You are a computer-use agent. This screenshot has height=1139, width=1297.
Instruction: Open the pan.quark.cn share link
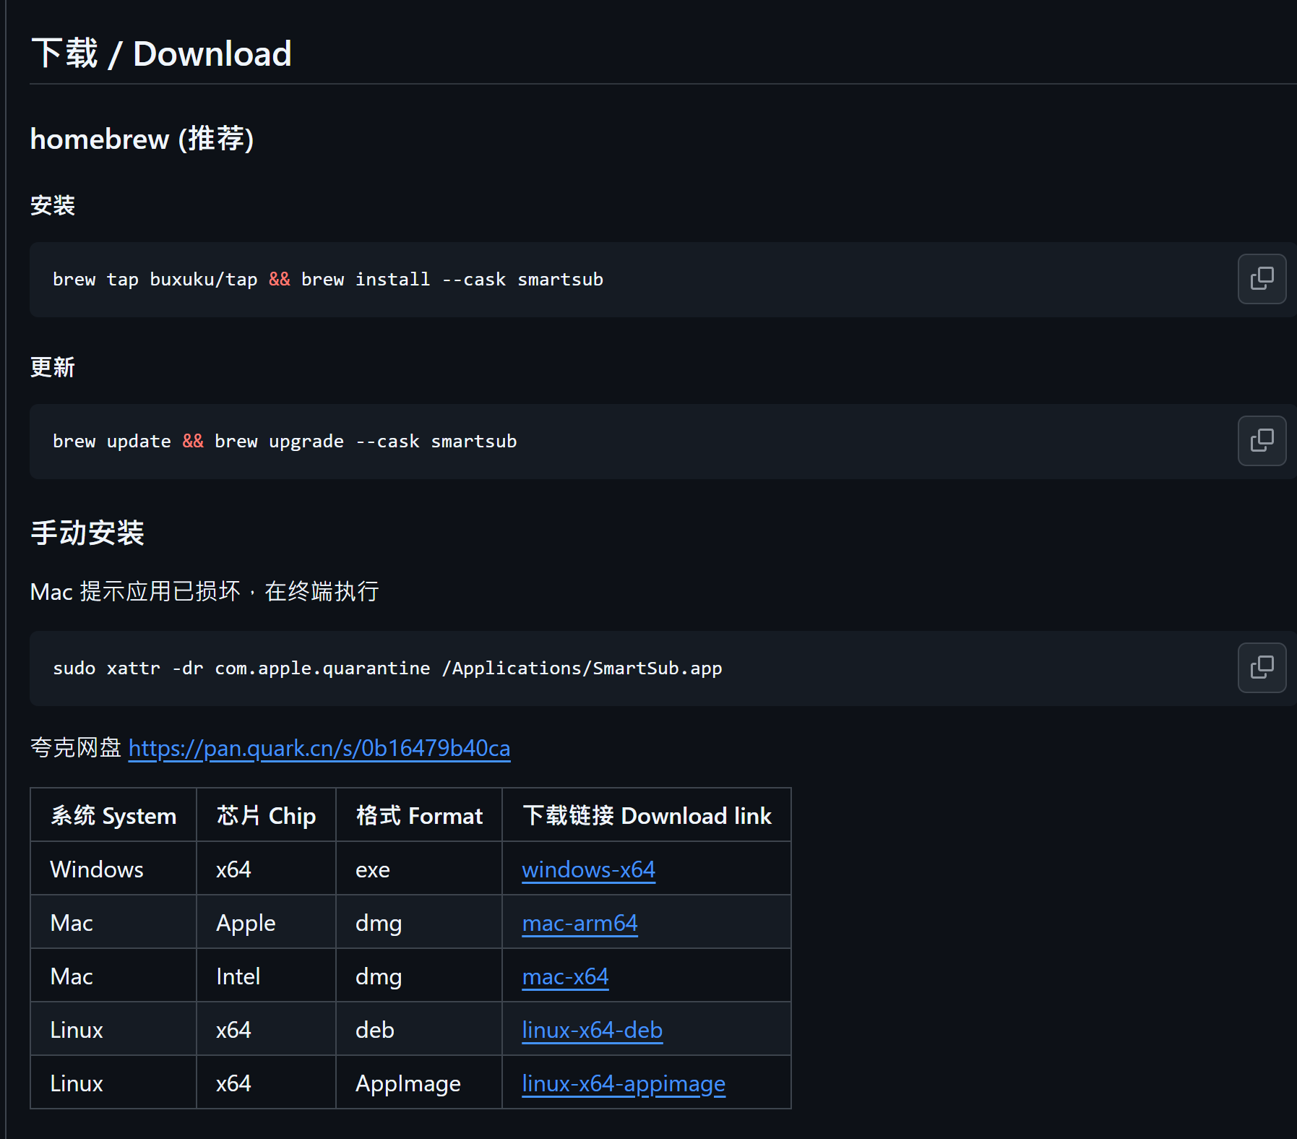319,748
